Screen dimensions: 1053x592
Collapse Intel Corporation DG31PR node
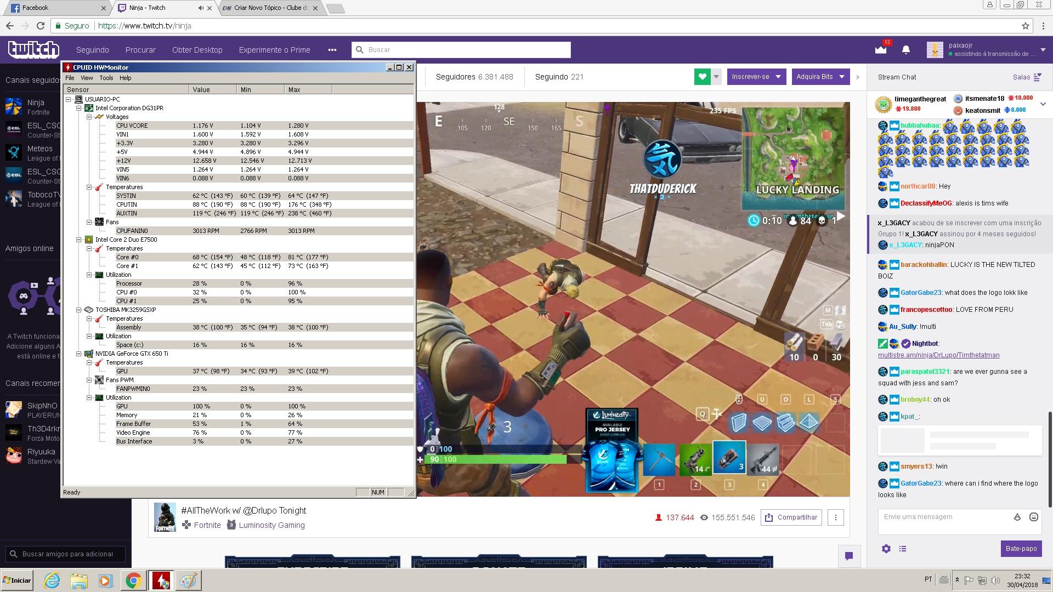[79, 108]
